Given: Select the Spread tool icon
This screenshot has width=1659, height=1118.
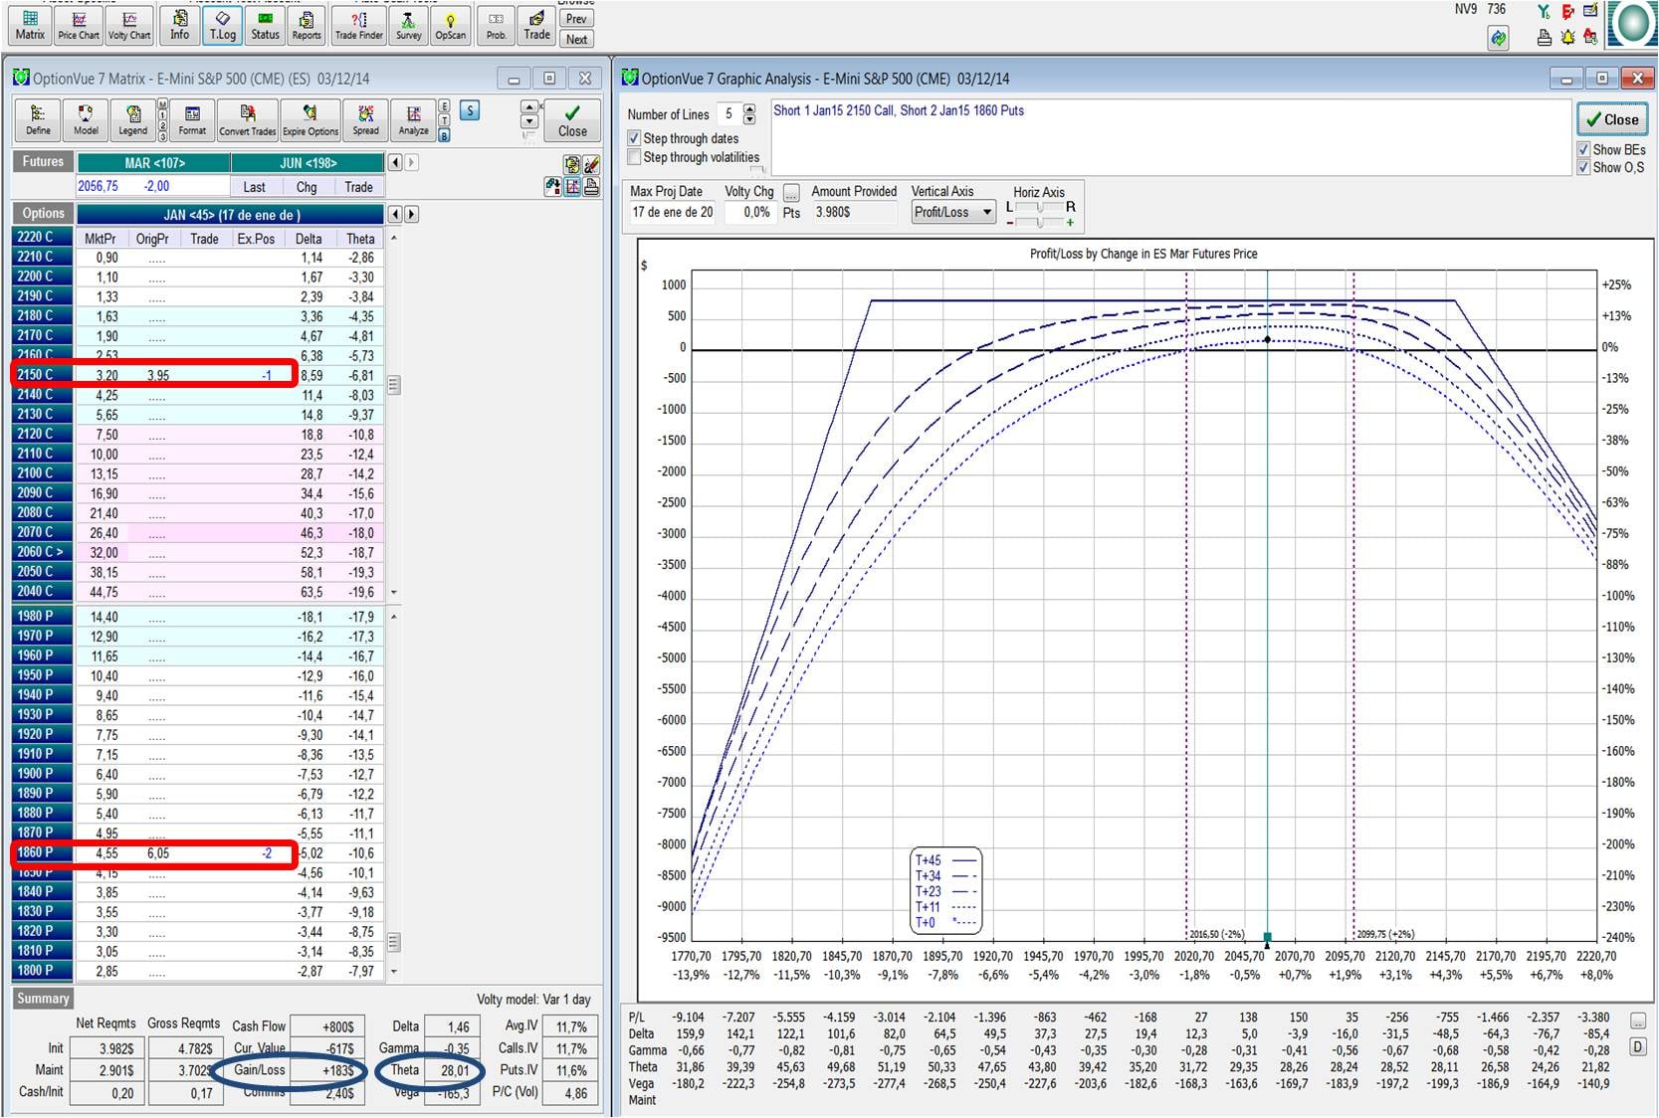Looking at the screenshot, I should coord(365,119).
